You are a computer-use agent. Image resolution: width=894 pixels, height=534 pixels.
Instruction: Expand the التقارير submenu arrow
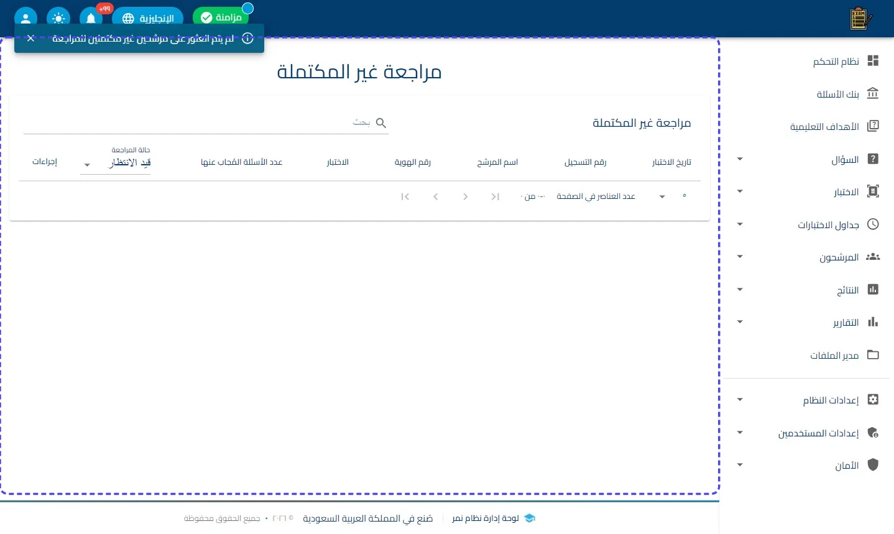740,322
